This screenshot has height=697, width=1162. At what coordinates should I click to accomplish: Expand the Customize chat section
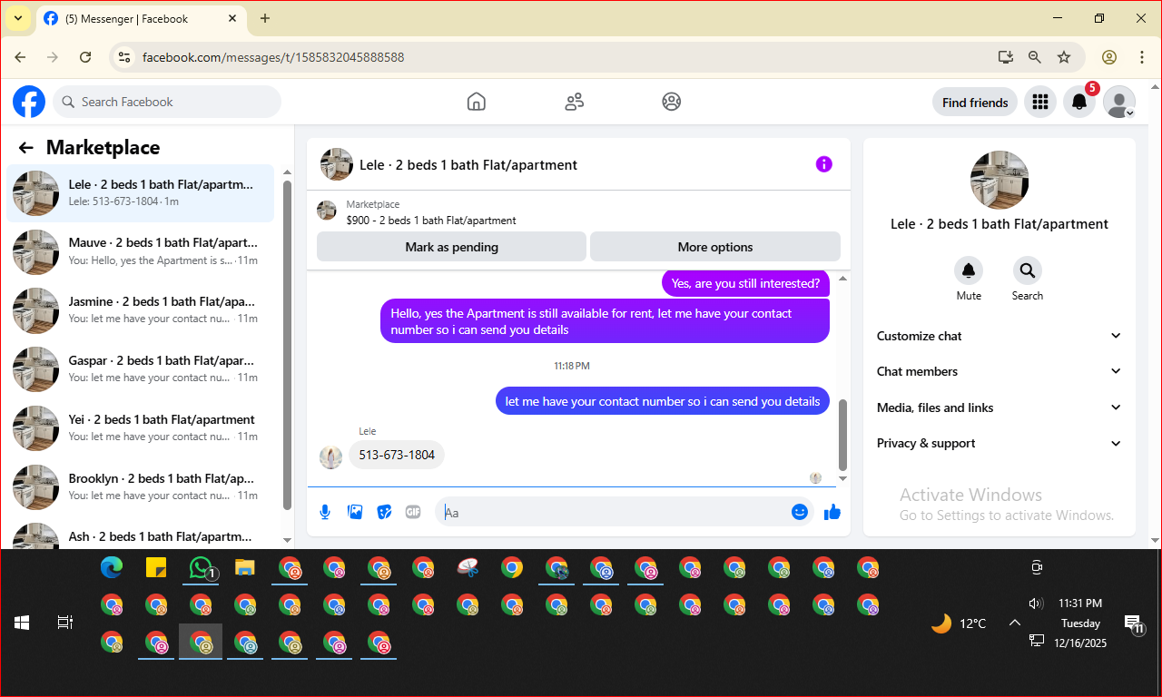point(1000,336)
